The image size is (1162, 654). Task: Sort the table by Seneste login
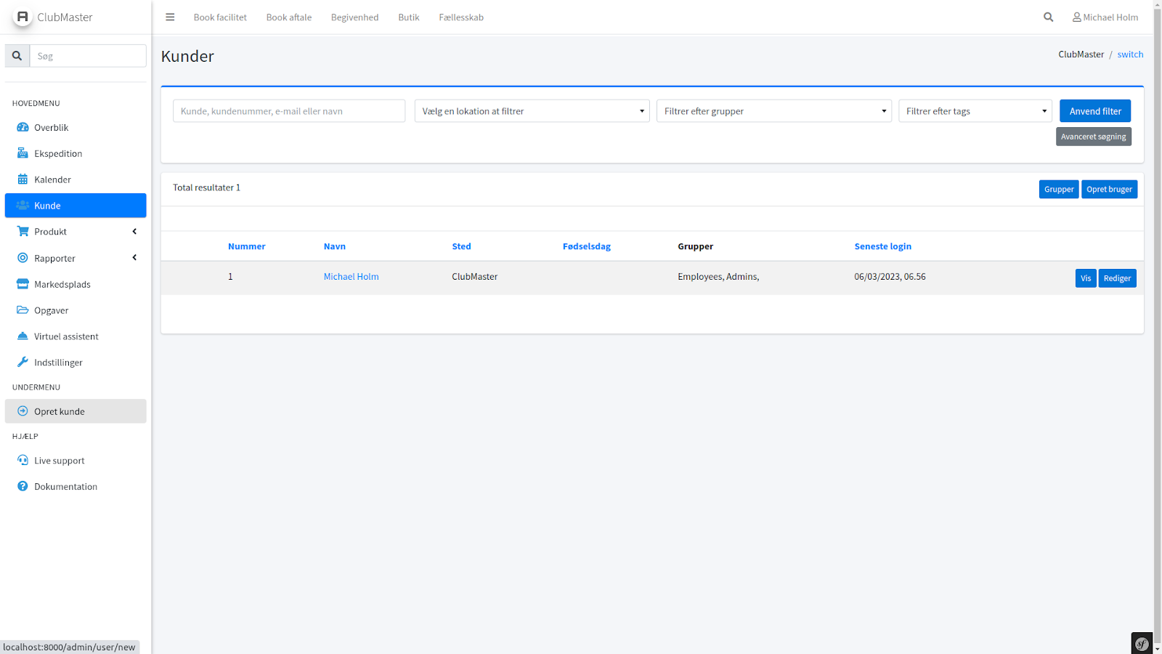(882, 246)
